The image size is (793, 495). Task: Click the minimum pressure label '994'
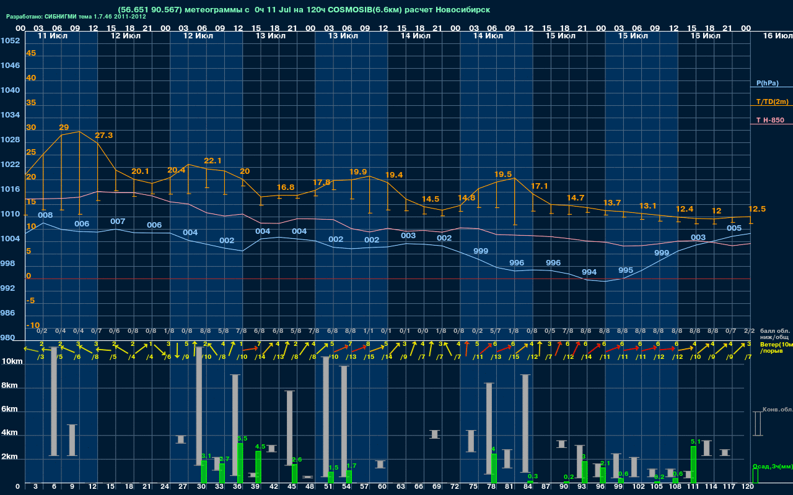[x=589, y=273]
